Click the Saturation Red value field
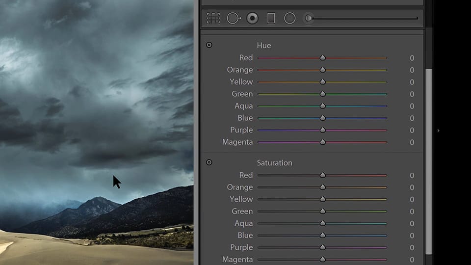This screenshot has width=471, height=265. (x=412, y=176)
